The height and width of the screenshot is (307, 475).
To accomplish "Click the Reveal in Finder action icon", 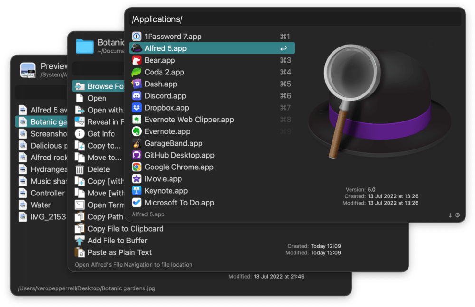I will [80, 122].
